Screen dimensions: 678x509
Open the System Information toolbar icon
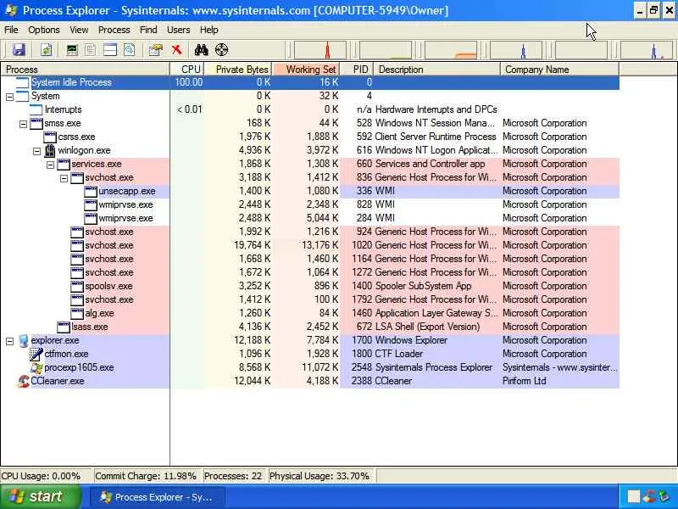[72, 50]
